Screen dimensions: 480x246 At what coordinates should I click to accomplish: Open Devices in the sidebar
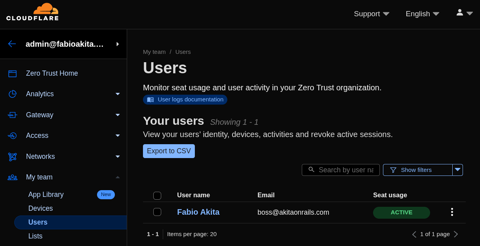coord(40,208)
